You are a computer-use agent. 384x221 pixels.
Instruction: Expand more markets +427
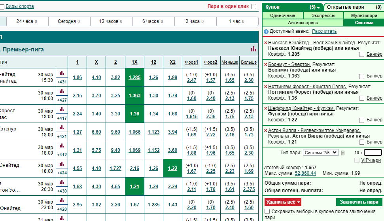62,100
